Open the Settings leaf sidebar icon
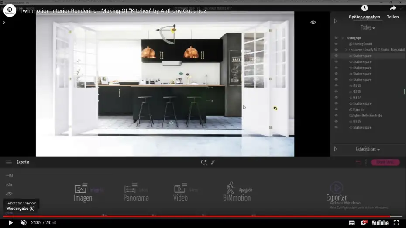406x228 pixels. coord(9,194)
